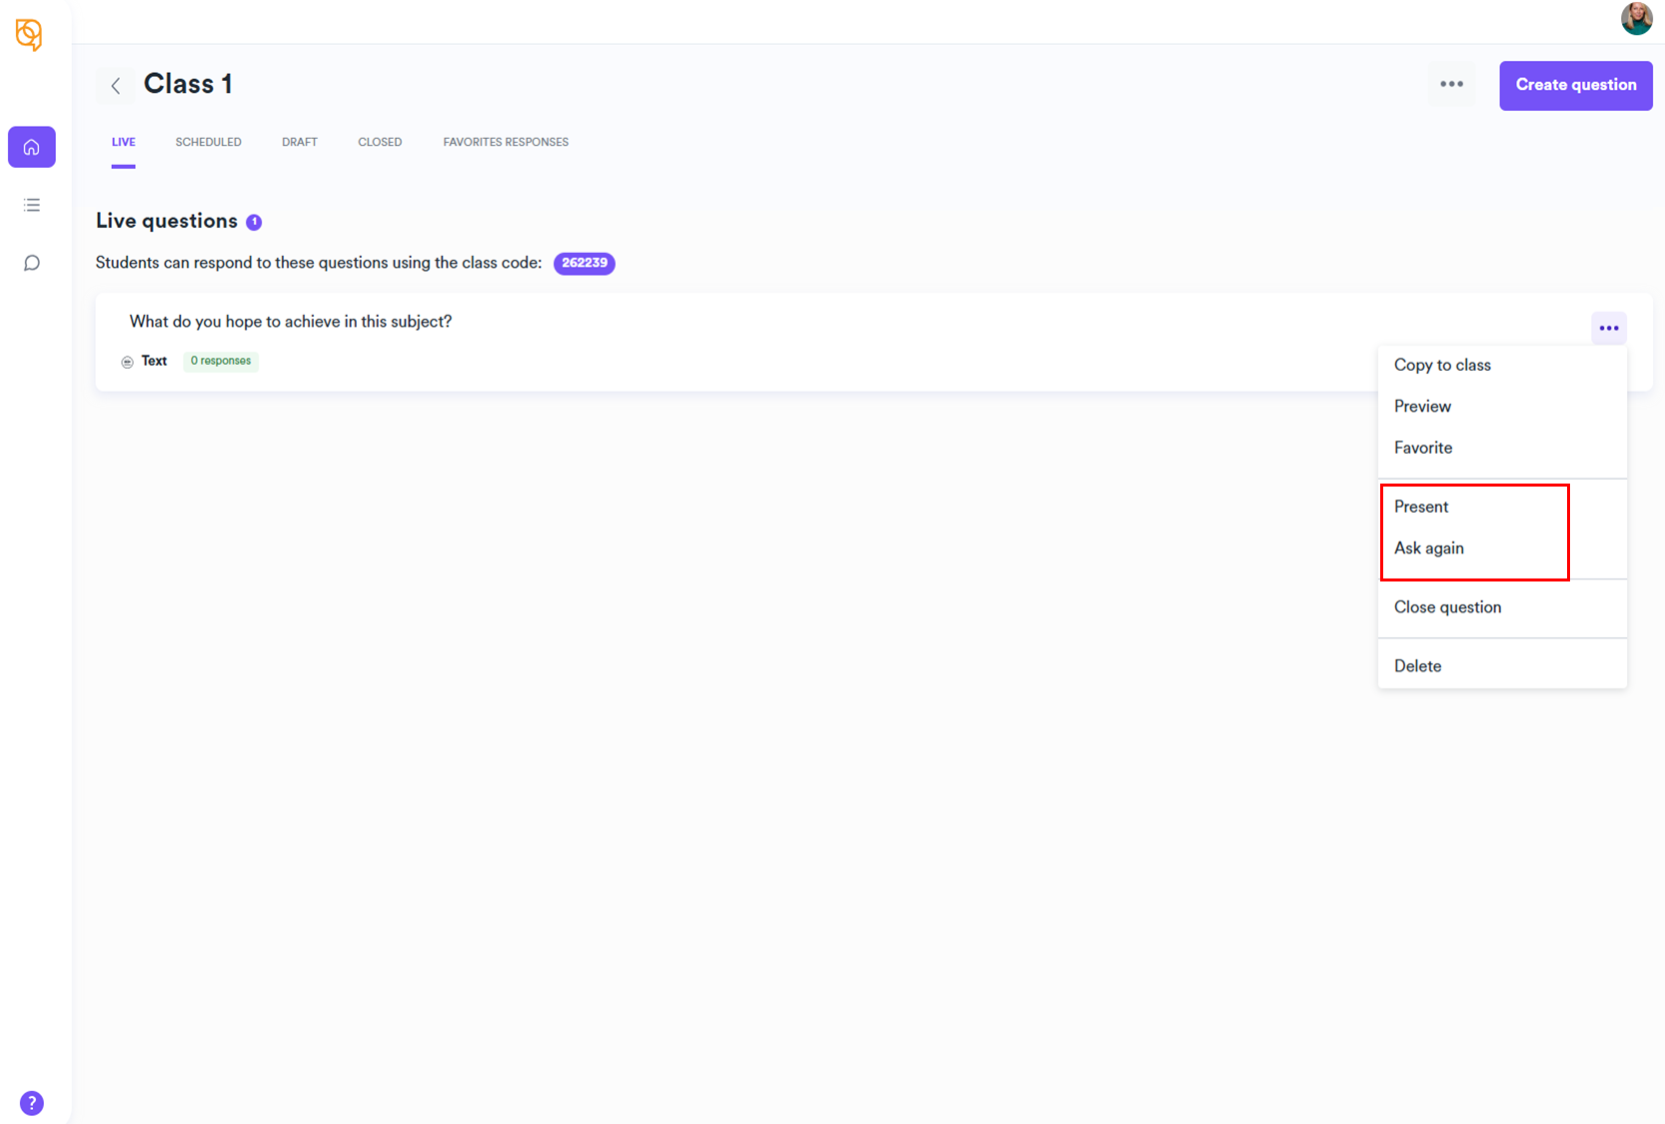Viewport: 1665px width, 1124px height.
Task: Click the class code 262239 badge
Action: click(585, 263)
